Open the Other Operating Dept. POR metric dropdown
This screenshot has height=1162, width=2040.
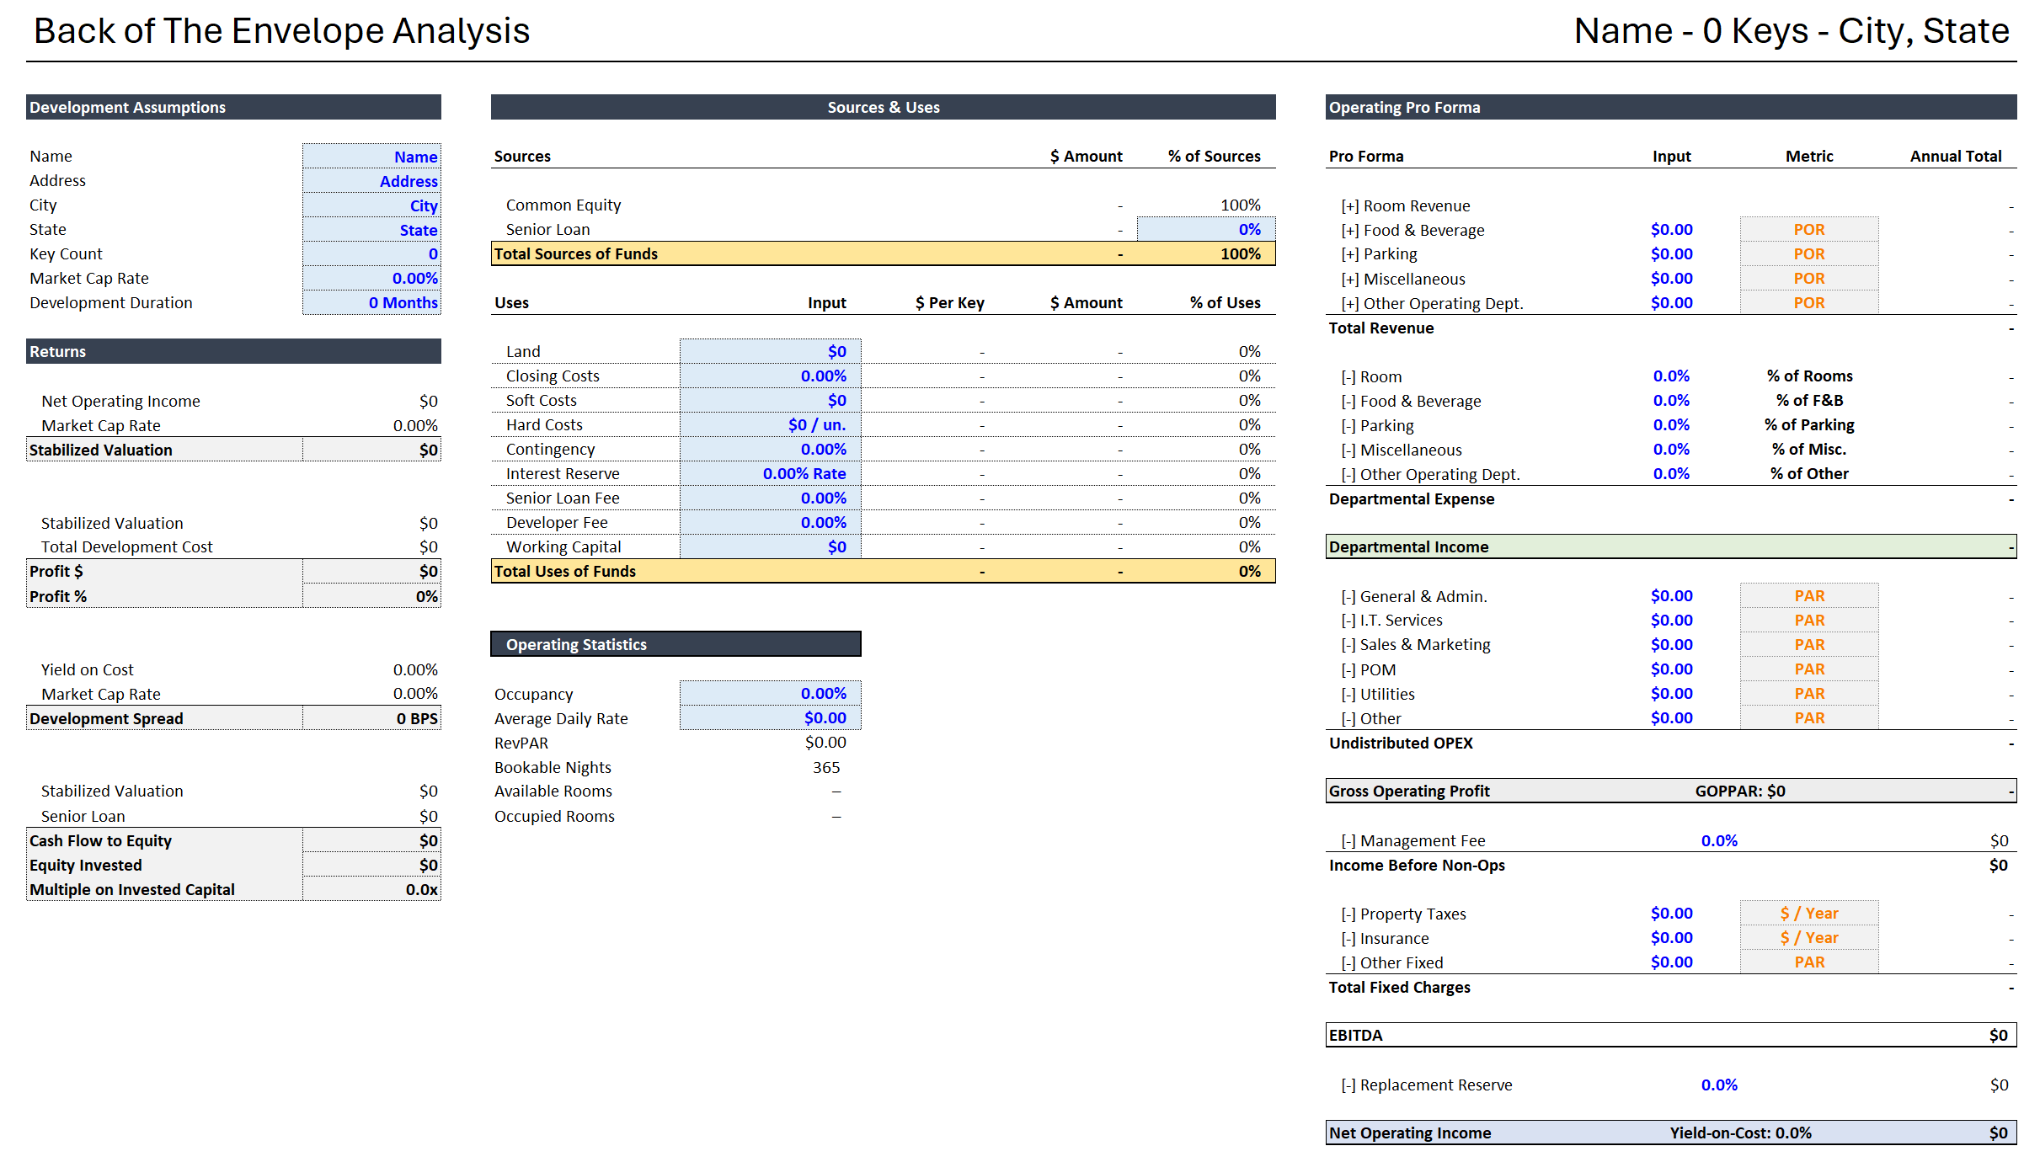pyautogui.click(x=1809, y=303)
